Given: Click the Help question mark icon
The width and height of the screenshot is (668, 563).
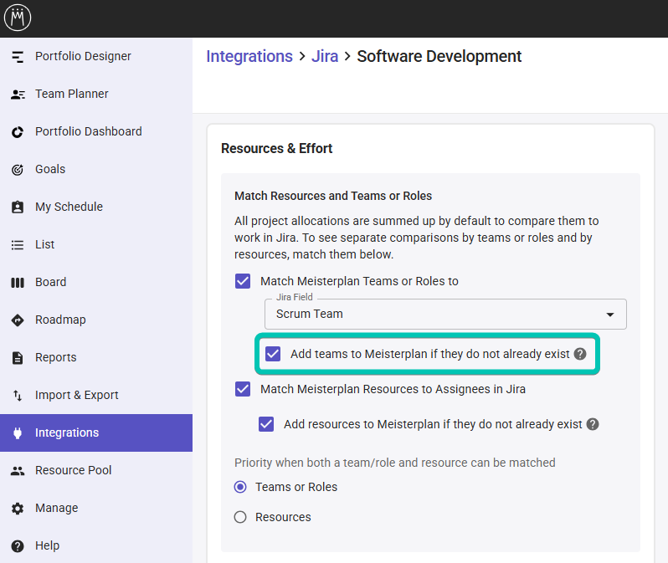Looking at the screenshot, I should (18, 546).
